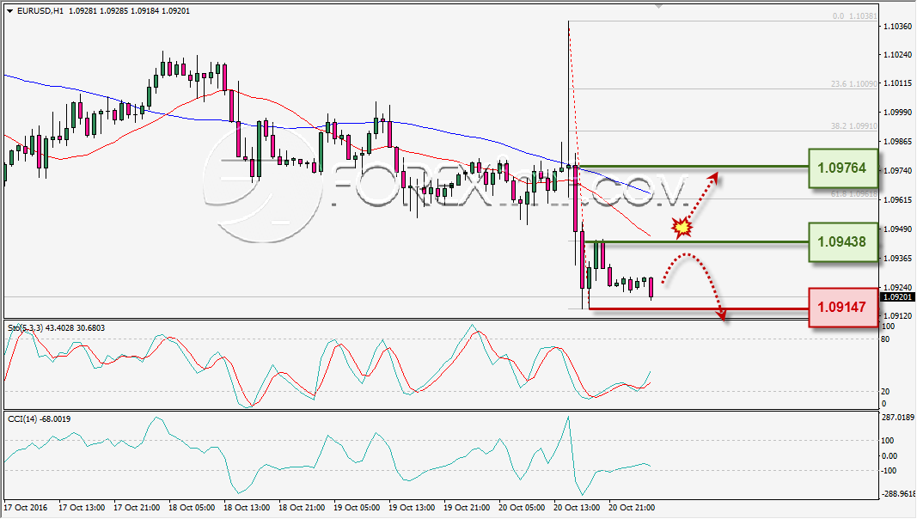Viewport: 917px width, 519px height.
Task: Click the Fibonacci 61.8 1.09618 level label
Action: 854,194
